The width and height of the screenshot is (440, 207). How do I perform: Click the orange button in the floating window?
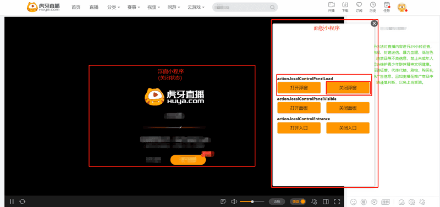click(188, 160)
